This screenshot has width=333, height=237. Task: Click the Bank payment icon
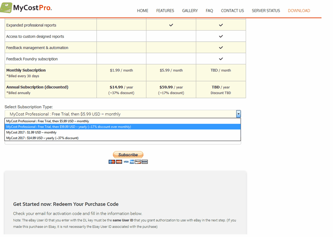pos(144,162)
